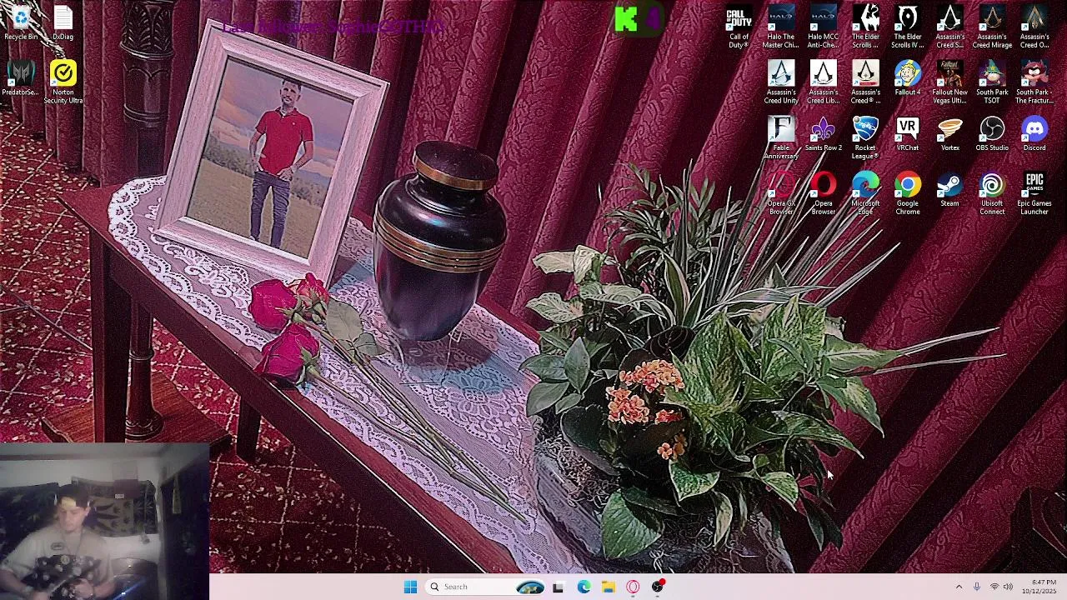This screenshot has height=600, width=1067.
Task: Open Halo The Master Chief Collection shortcut
Action: (x=781, y=27)
